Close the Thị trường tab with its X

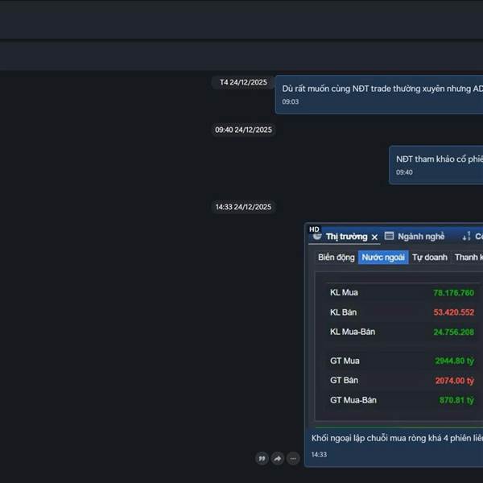click(x=374, y=237)
